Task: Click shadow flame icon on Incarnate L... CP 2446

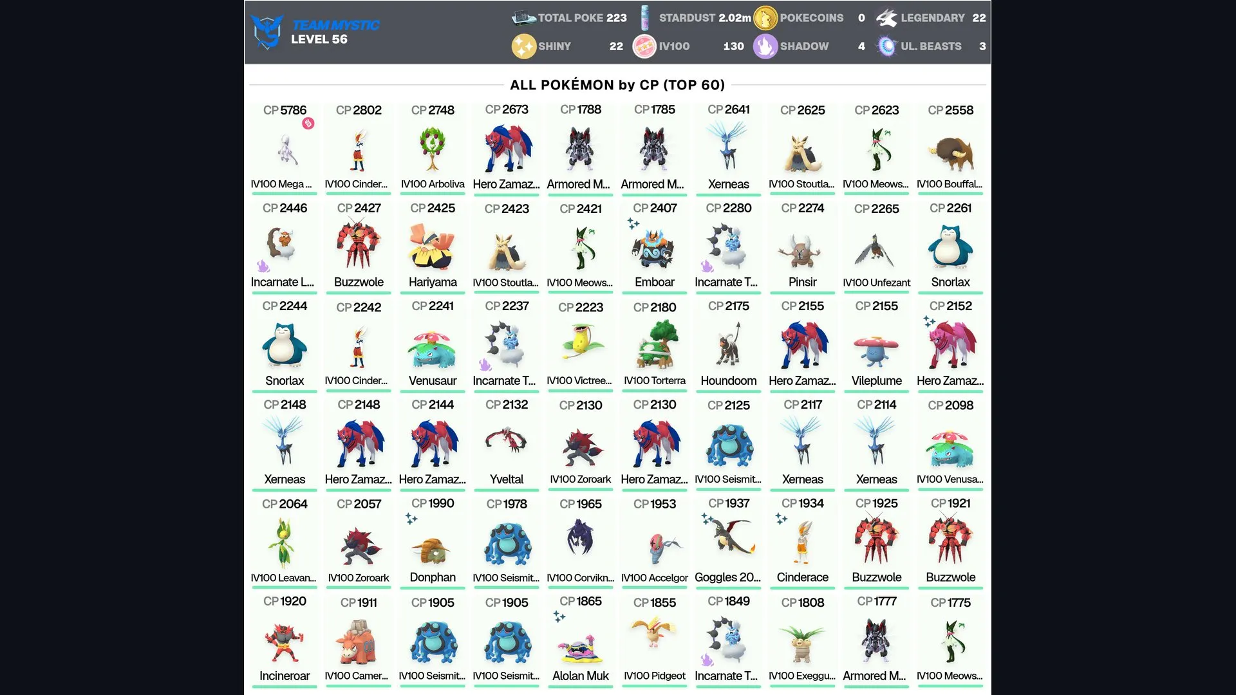Action: (263, 266)
